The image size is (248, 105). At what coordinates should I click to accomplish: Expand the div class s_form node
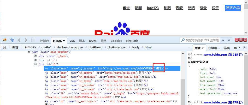click(36, 56)
